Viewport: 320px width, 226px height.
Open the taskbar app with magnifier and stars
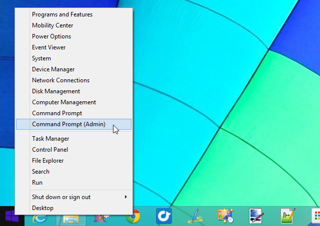[225, 216]
